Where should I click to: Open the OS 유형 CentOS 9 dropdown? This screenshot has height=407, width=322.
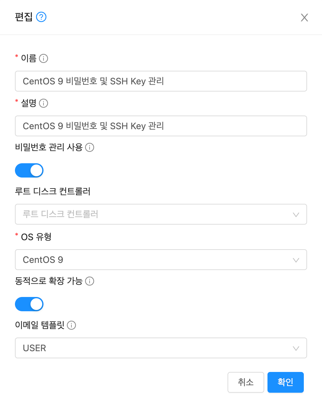[153, 260]
